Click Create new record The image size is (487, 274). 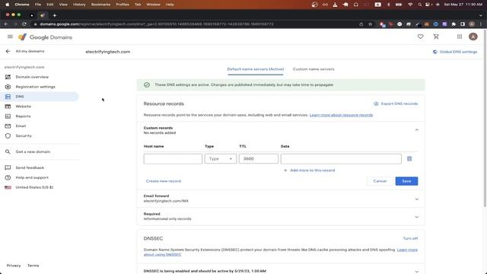click(164, 181)
